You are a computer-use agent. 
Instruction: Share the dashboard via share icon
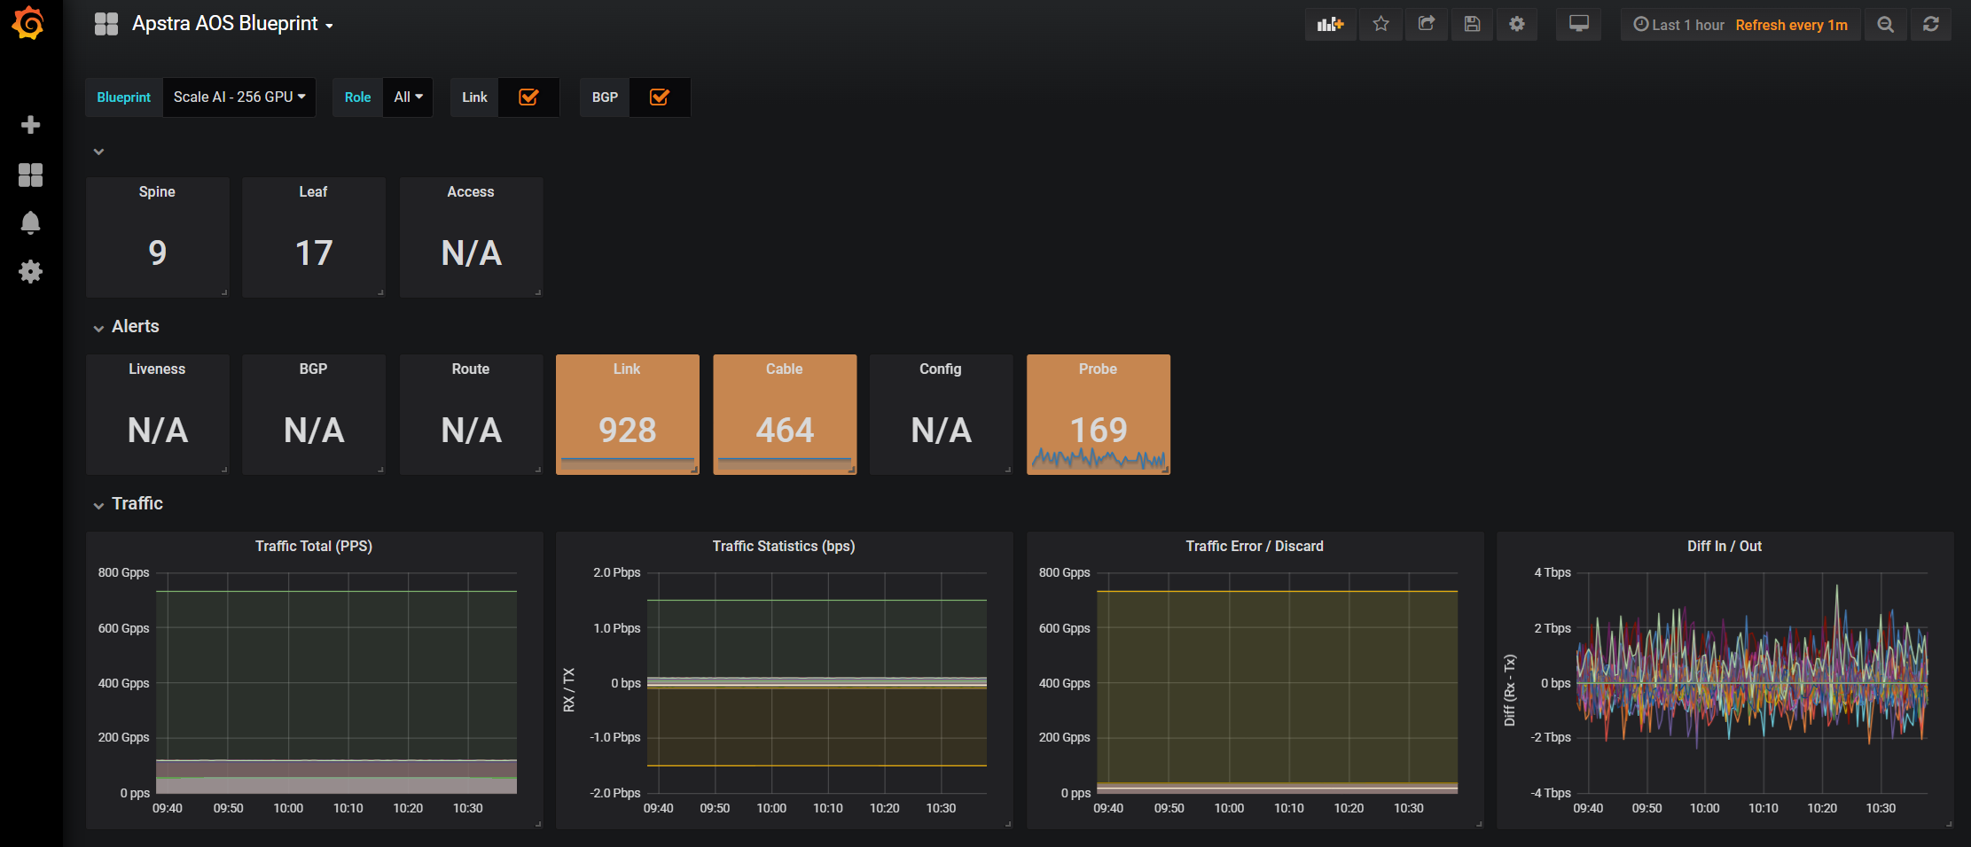coord(1426,25)
